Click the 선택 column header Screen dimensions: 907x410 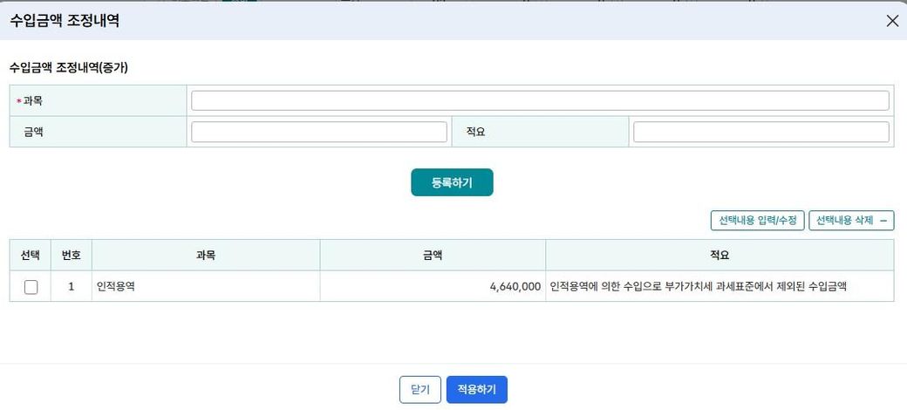(x=31, y=256)
